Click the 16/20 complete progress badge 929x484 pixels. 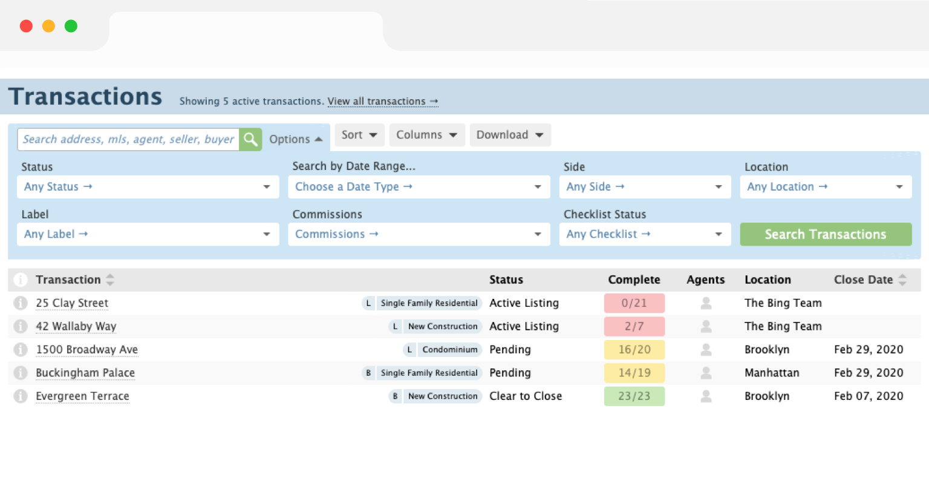(634, 350)
